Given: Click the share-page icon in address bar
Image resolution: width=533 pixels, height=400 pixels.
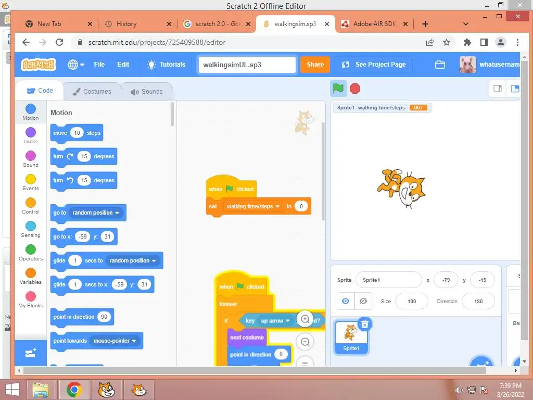Looking at the screenshot, I should (x=430, y=42).
